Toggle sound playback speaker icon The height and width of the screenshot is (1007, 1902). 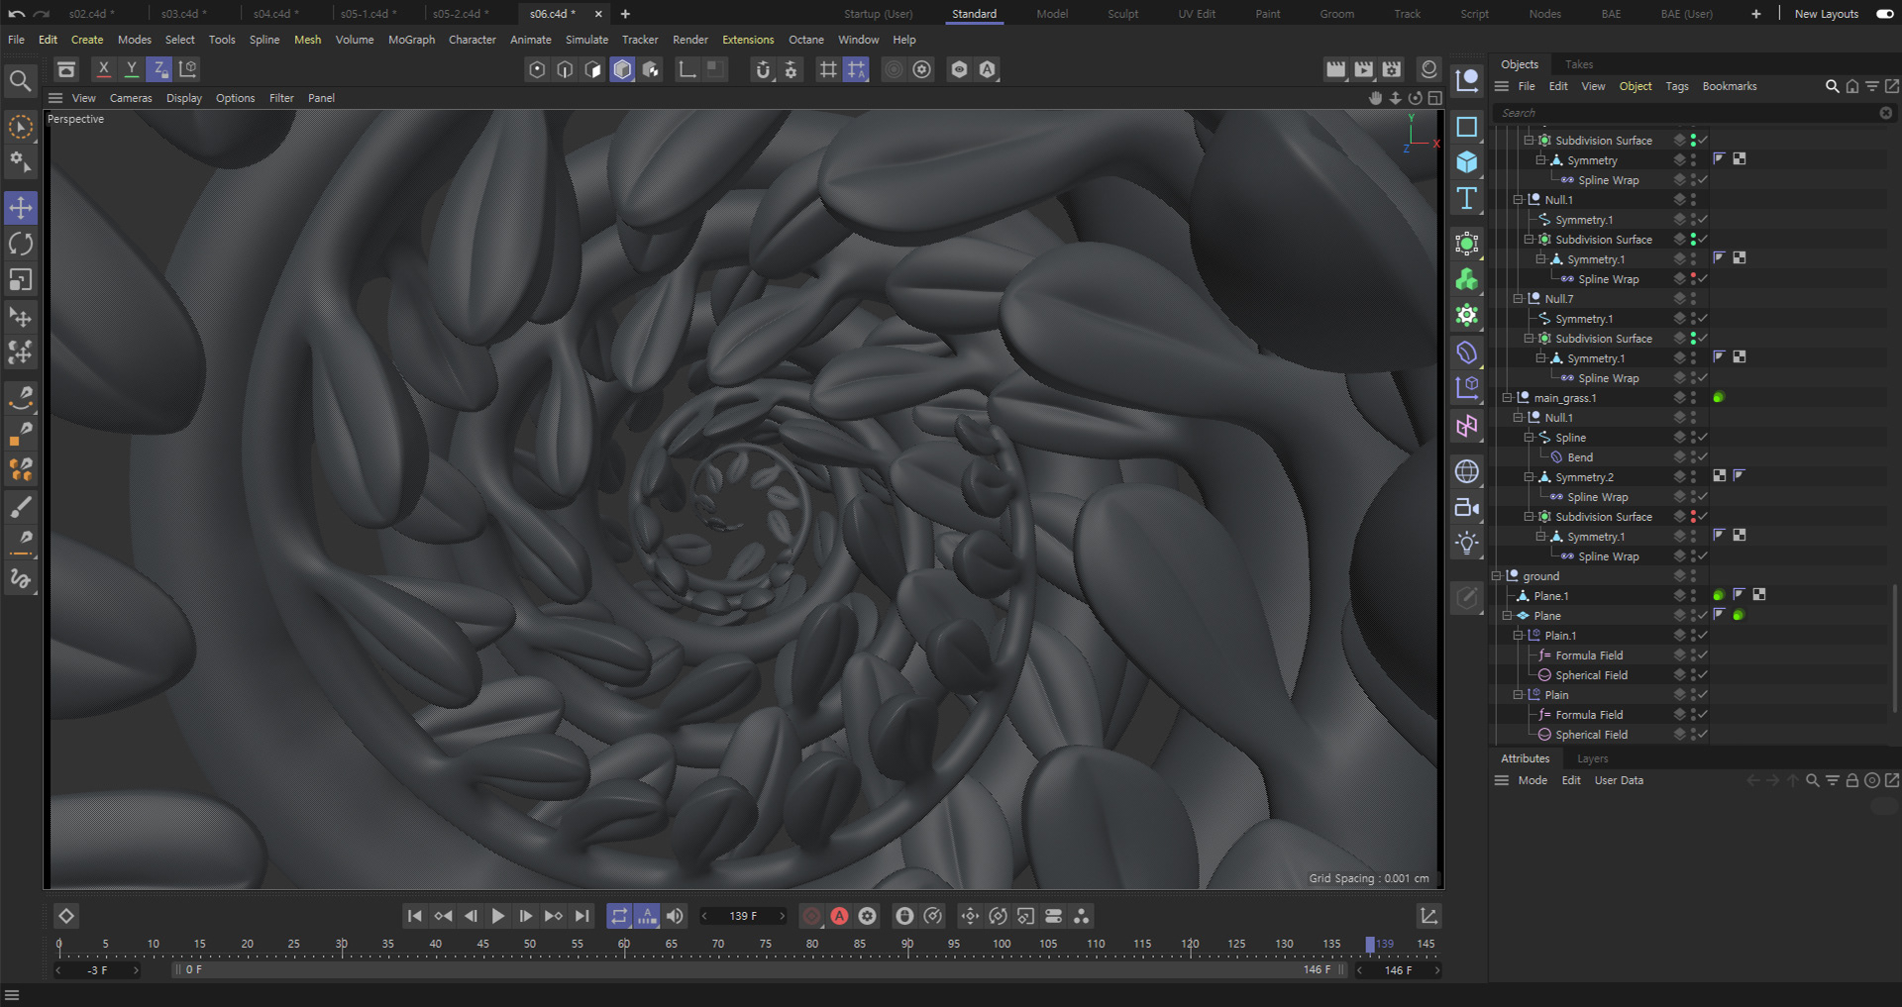coord(675,916)
